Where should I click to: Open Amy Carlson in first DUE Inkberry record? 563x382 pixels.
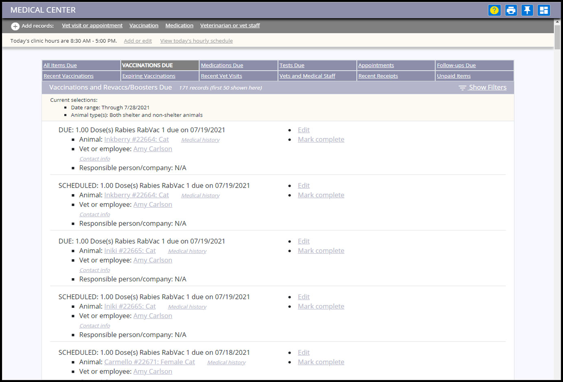tap(153, 149)
